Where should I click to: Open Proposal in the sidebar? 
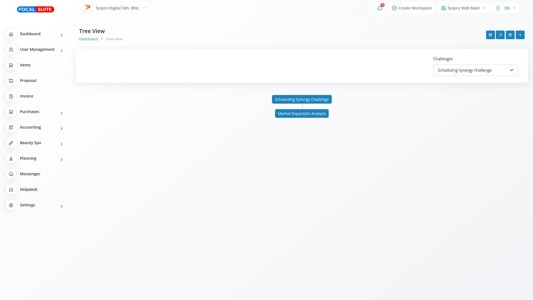pyautogui.click(x=28, y=81)
